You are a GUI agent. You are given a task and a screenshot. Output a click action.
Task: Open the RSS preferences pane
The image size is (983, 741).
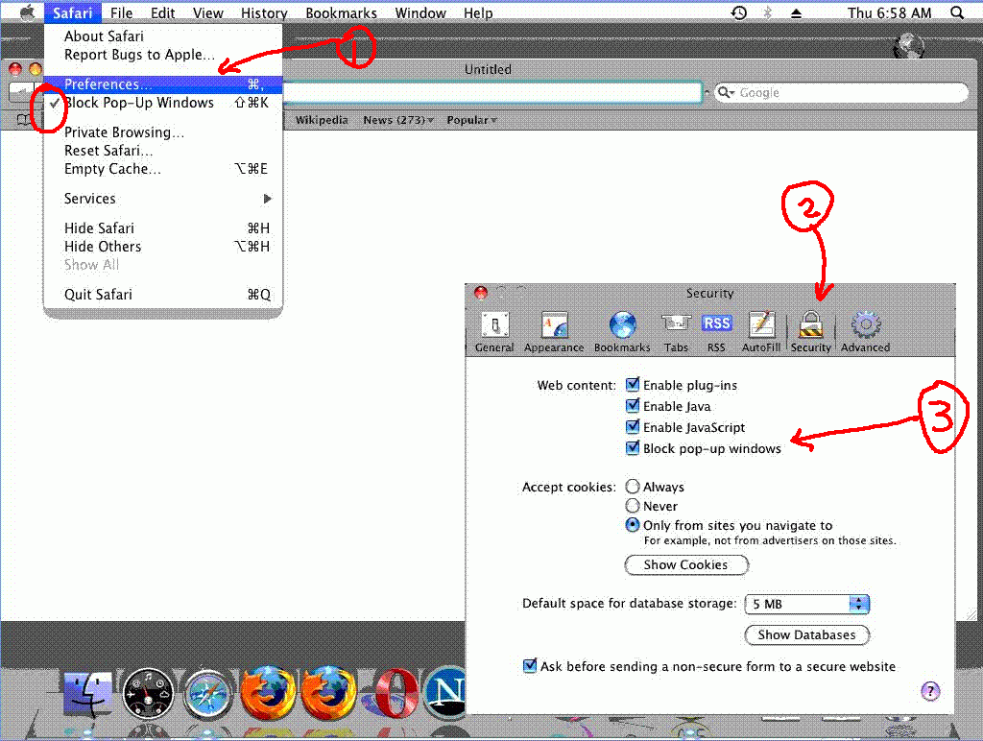(x=716, y=332)
